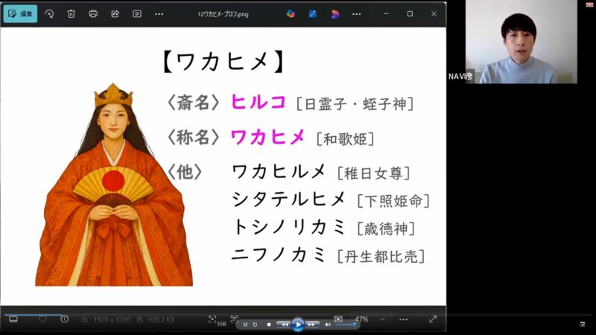Image resolution: width=596 pixels, height=335 pixels.
Task: Click the [下照姫命] bracket text
Action: pos(393,201)
